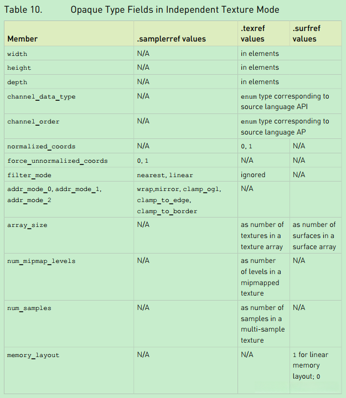This screenshot has height=398, width=346.
Task: Click the "height" member cell
Action: (19, 68)
